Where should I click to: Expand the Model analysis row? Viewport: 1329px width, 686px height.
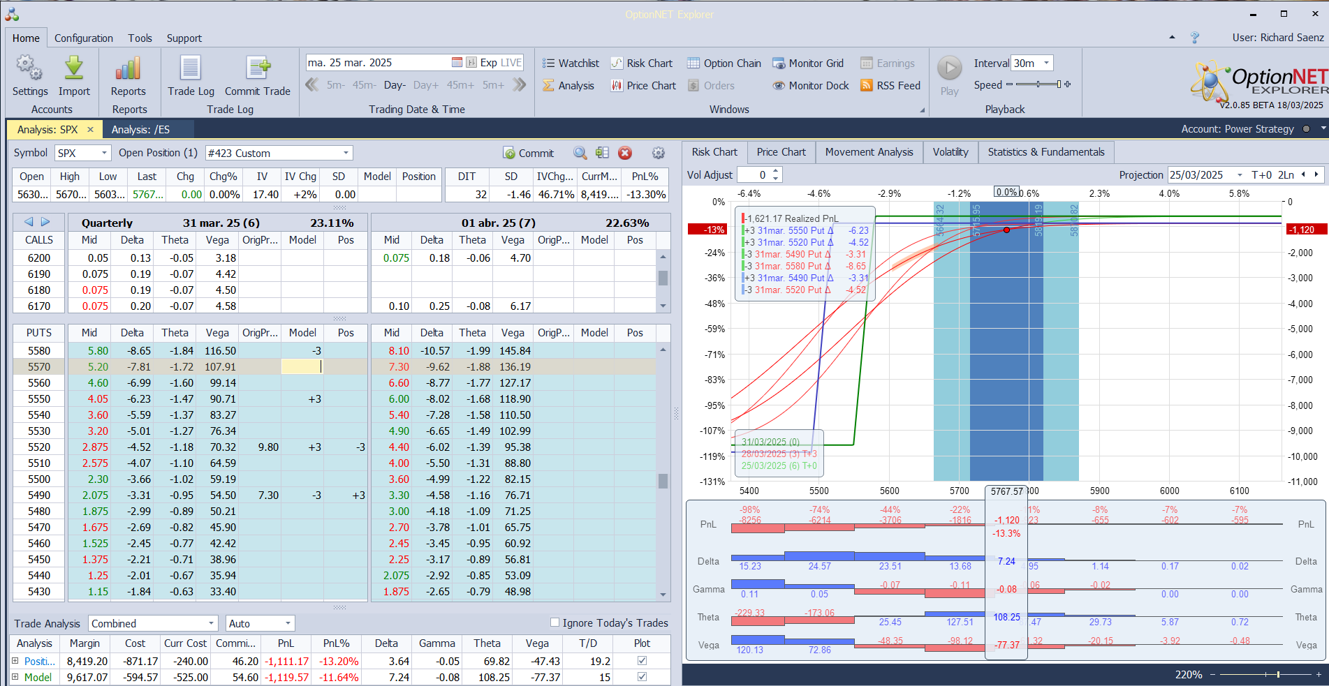pyautogui.click(x=15, y=676)
